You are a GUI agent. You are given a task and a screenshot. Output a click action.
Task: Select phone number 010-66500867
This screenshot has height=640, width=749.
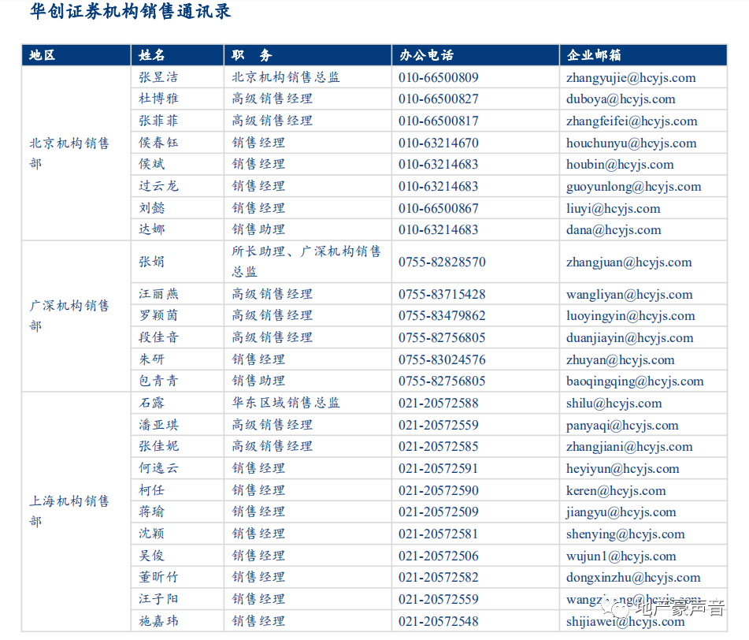(439, 208)
